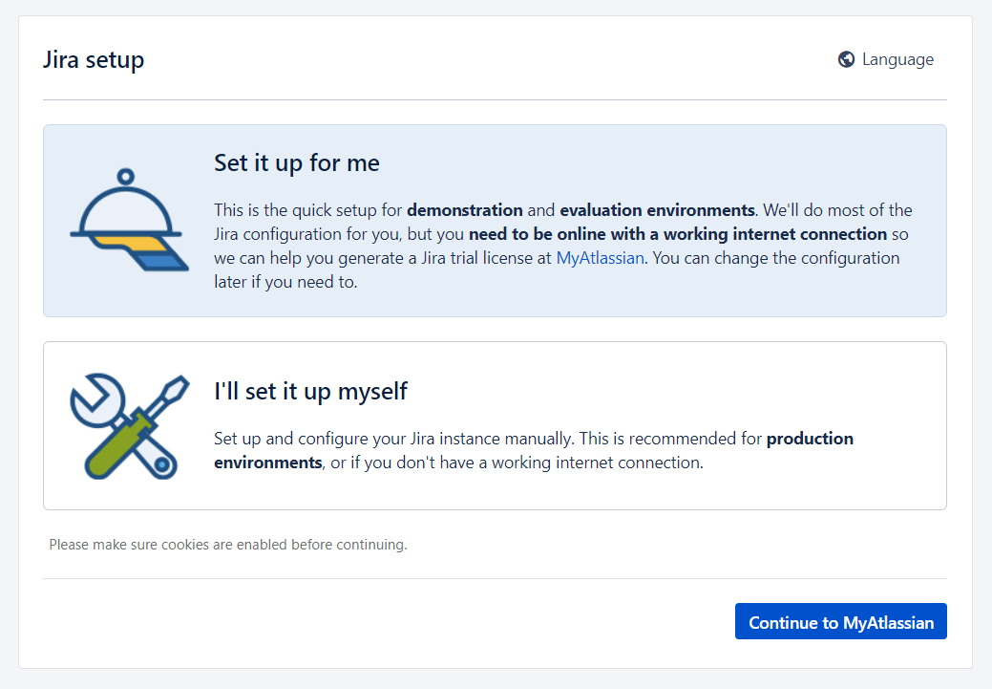This screenshot has width=992, height=689.
Task: Select the 'Set it up for me' heading
Action: (x=297, y=163)
